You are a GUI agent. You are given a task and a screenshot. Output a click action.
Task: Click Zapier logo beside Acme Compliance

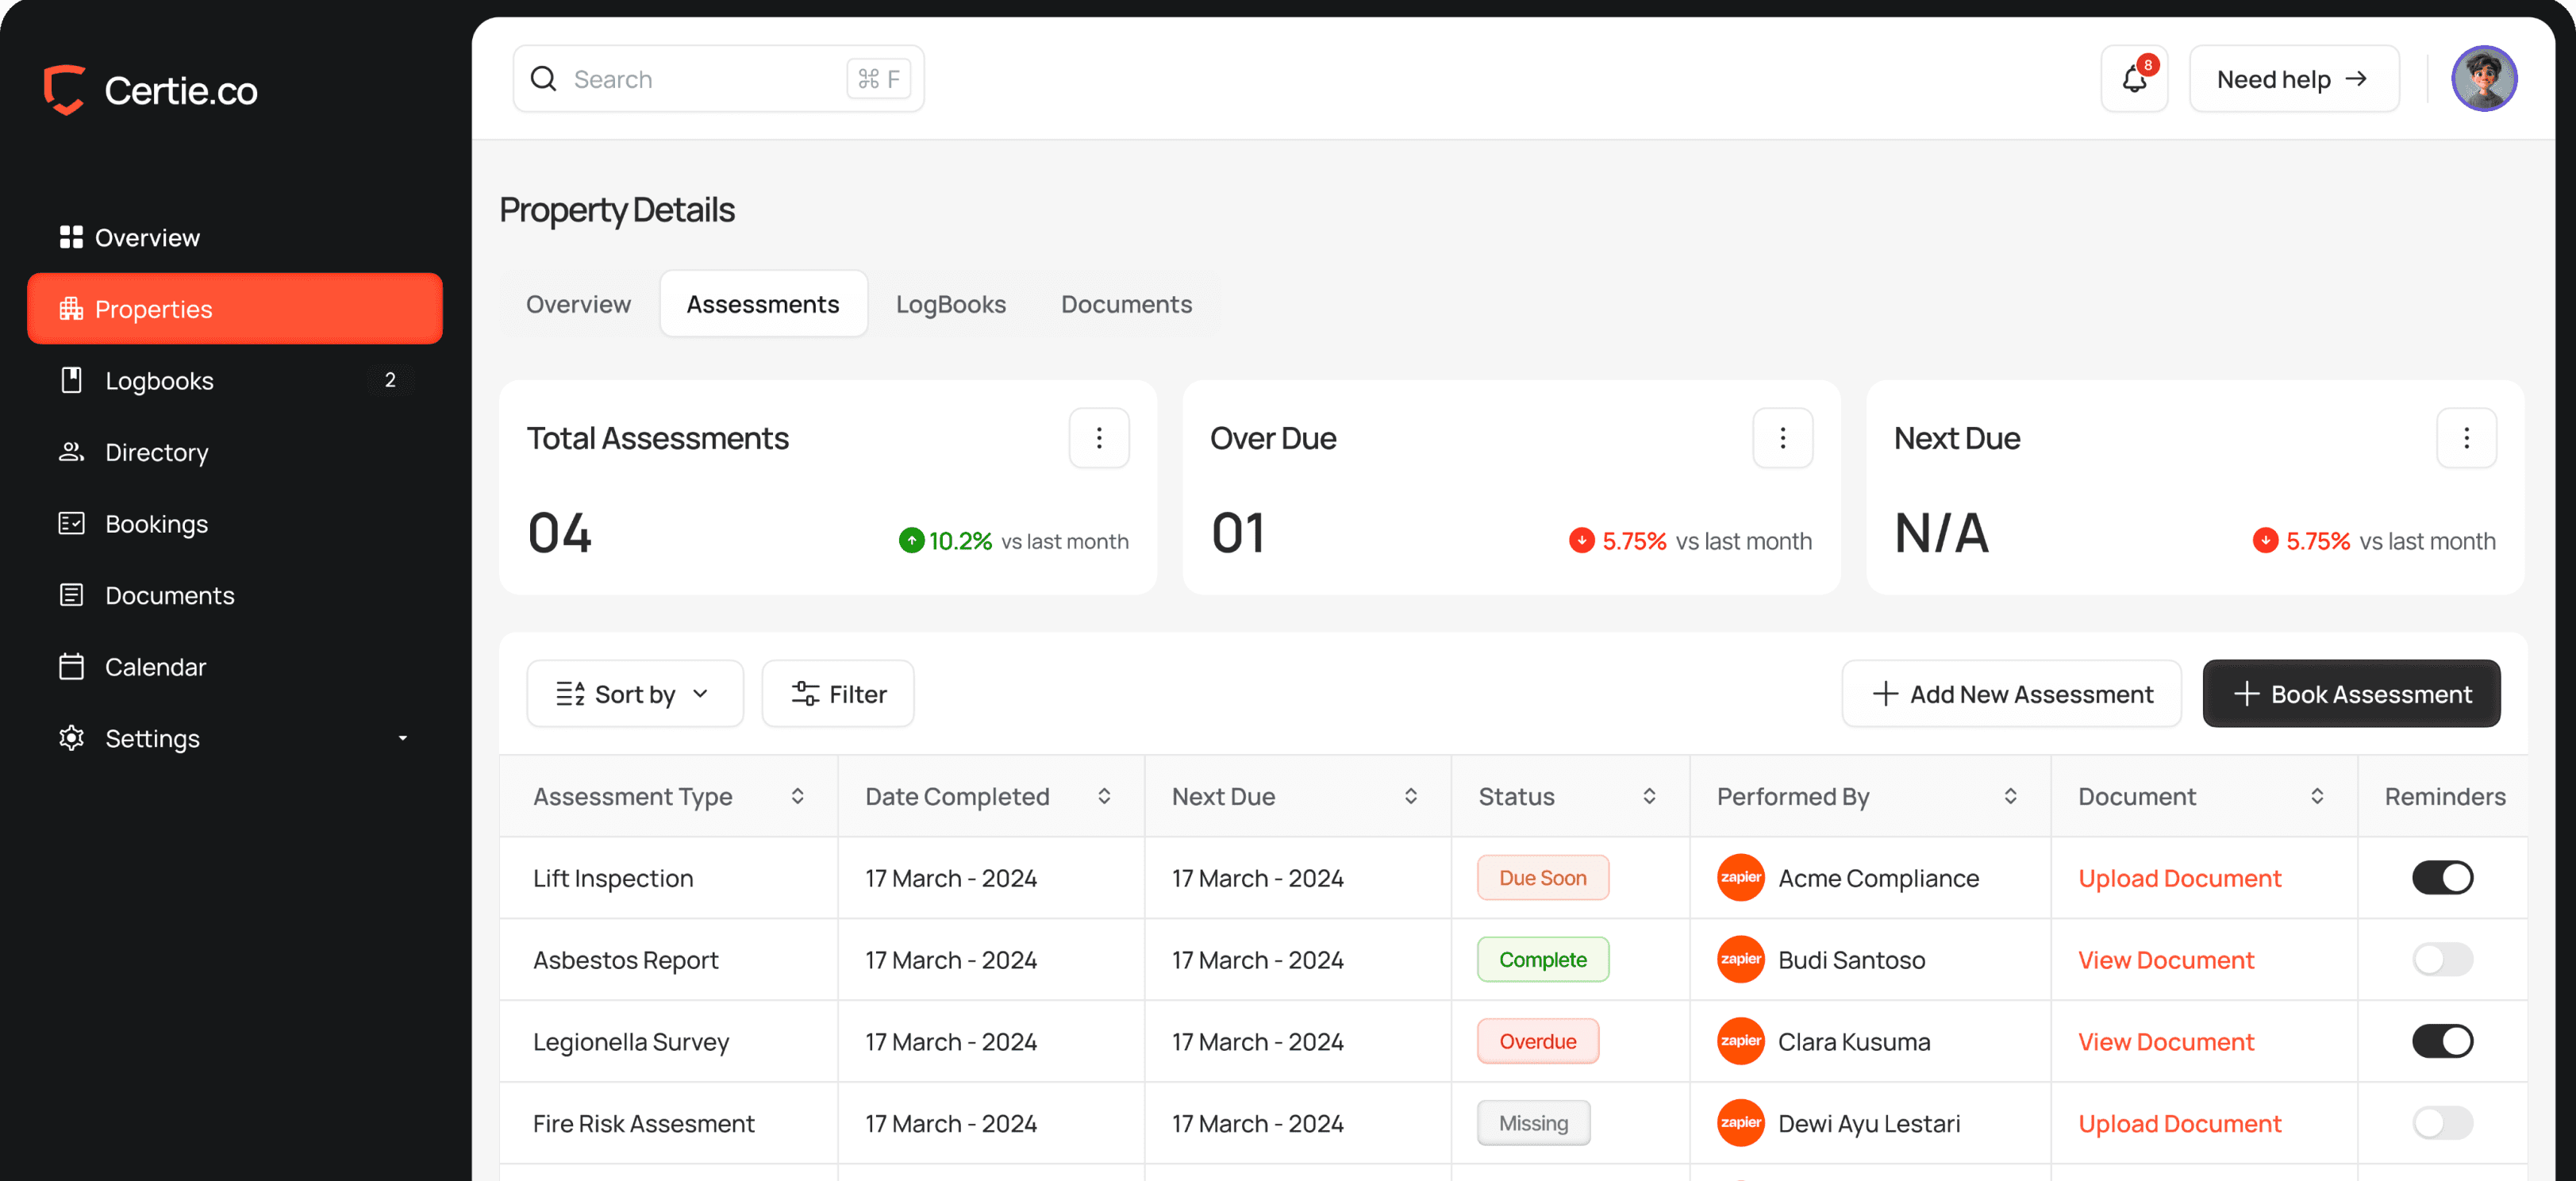[1740, 878]
